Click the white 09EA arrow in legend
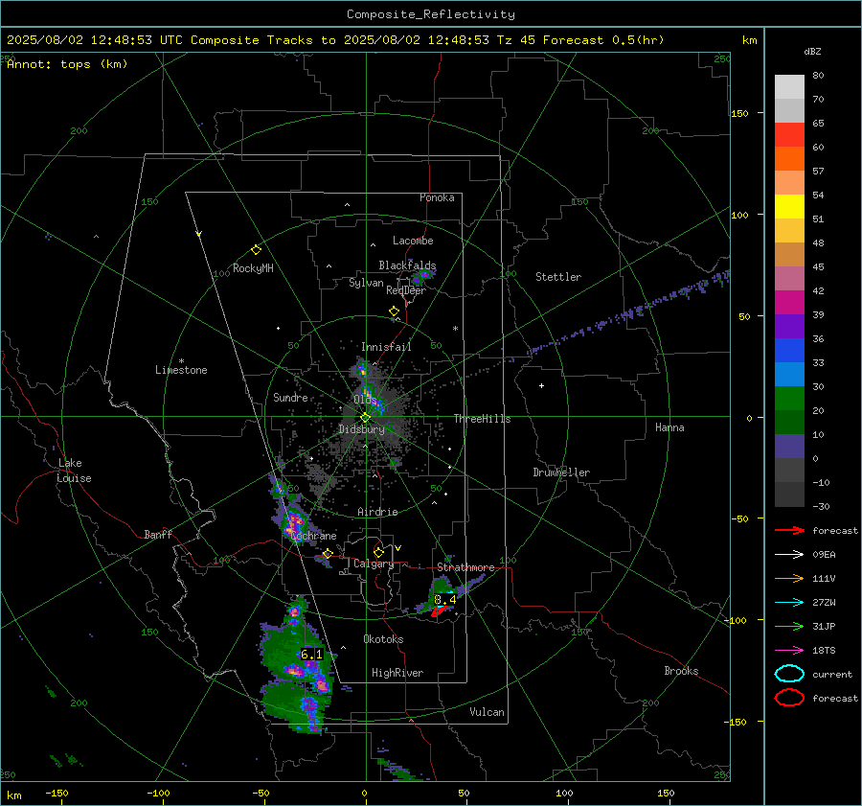Screen dimensions: 862x806 (789, 555)
